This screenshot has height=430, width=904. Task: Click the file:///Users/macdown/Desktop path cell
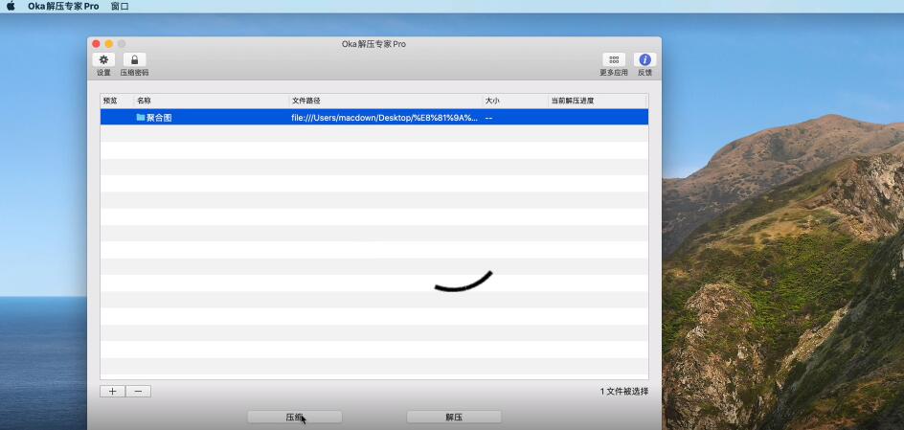click(x=385, y=118)
